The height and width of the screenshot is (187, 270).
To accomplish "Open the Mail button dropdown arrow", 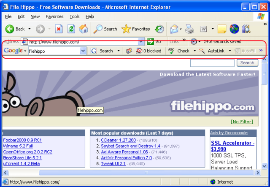I will (x=181, y=29).
